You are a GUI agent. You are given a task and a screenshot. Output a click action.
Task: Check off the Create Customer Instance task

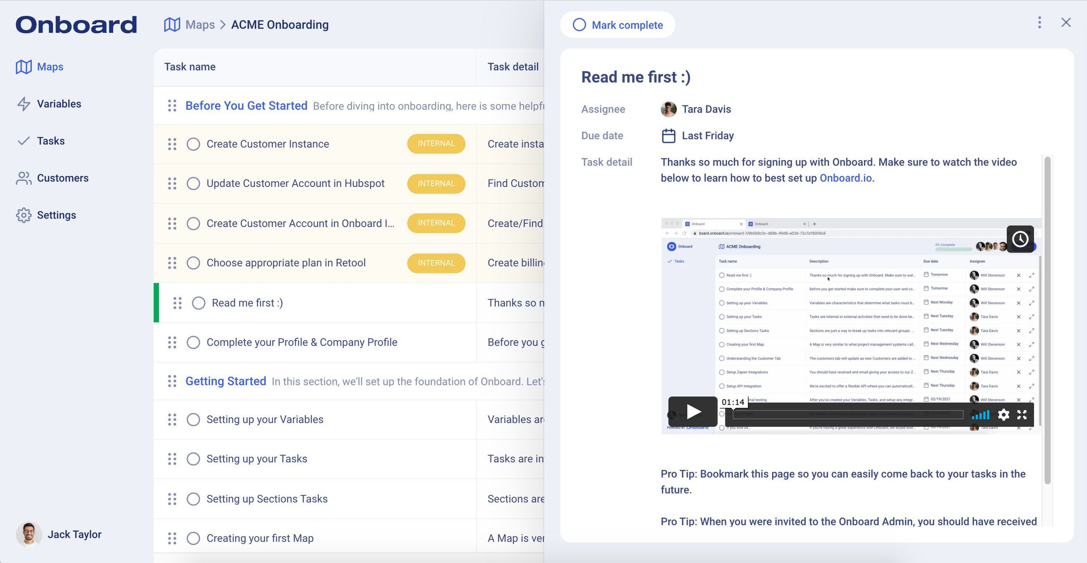(193, 144)
